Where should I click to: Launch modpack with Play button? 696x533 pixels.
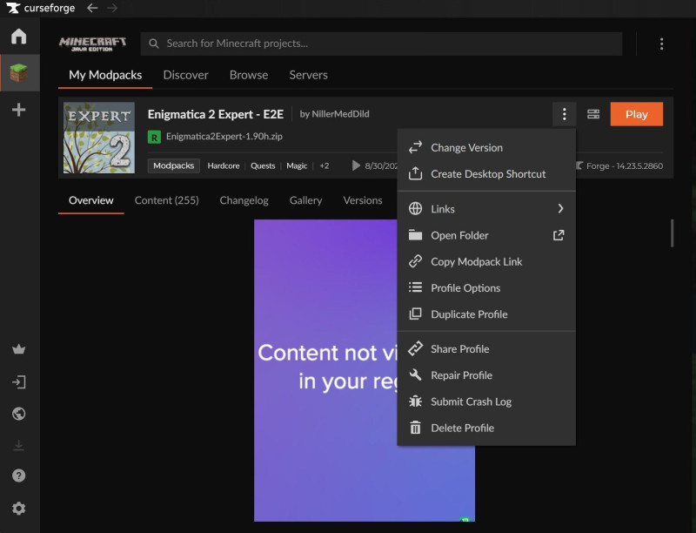tap(637, 114)
